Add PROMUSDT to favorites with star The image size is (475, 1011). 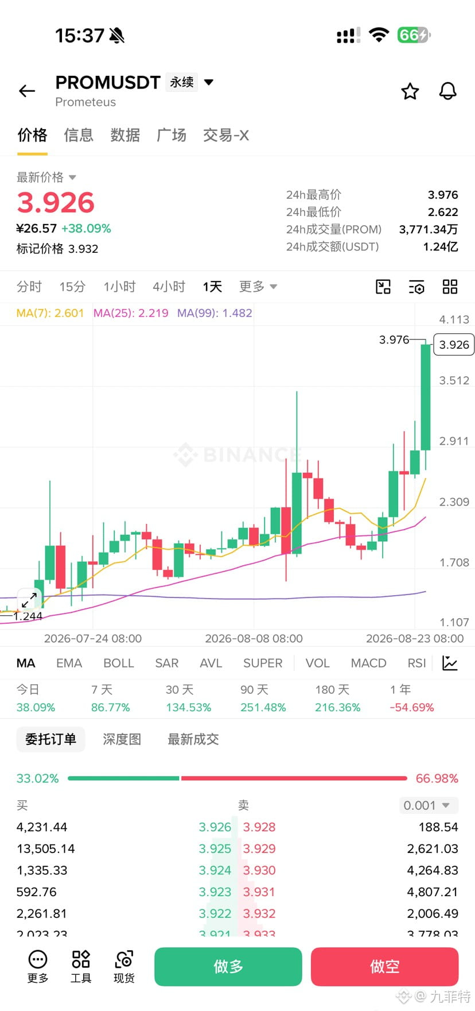click(410, 91)
